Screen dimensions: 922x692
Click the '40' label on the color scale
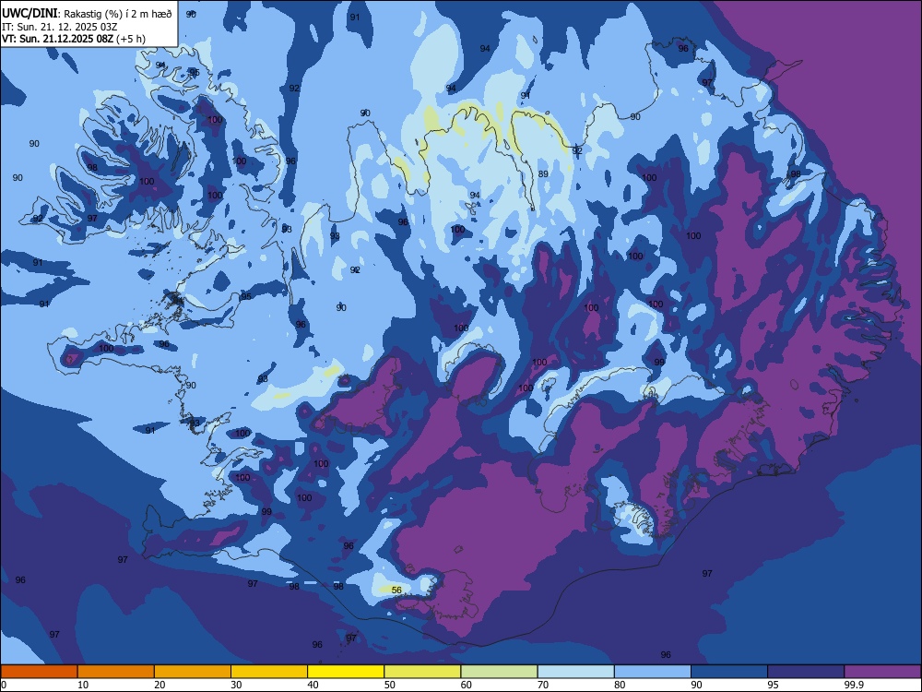(313, 685)
